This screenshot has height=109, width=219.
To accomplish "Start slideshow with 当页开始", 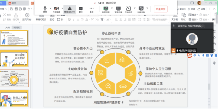I will click(x=27, y=17).
